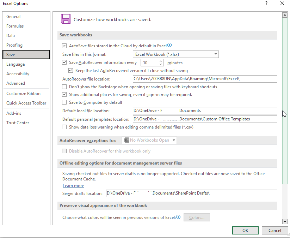Open AutoRecover exceptions workbook dropdown

[149, 140]
